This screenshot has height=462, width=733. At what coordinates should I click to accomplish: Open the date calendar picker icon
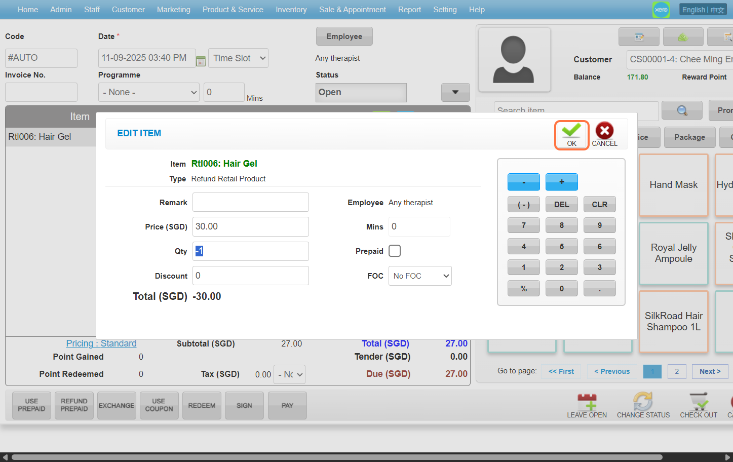click(x=201, y=61)
